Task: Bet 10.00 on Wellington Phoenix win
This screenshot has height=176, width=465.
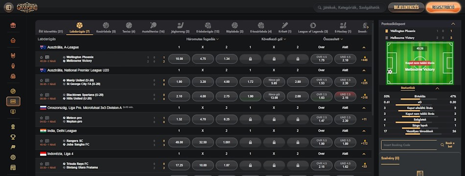Action: tap(179, 59)
